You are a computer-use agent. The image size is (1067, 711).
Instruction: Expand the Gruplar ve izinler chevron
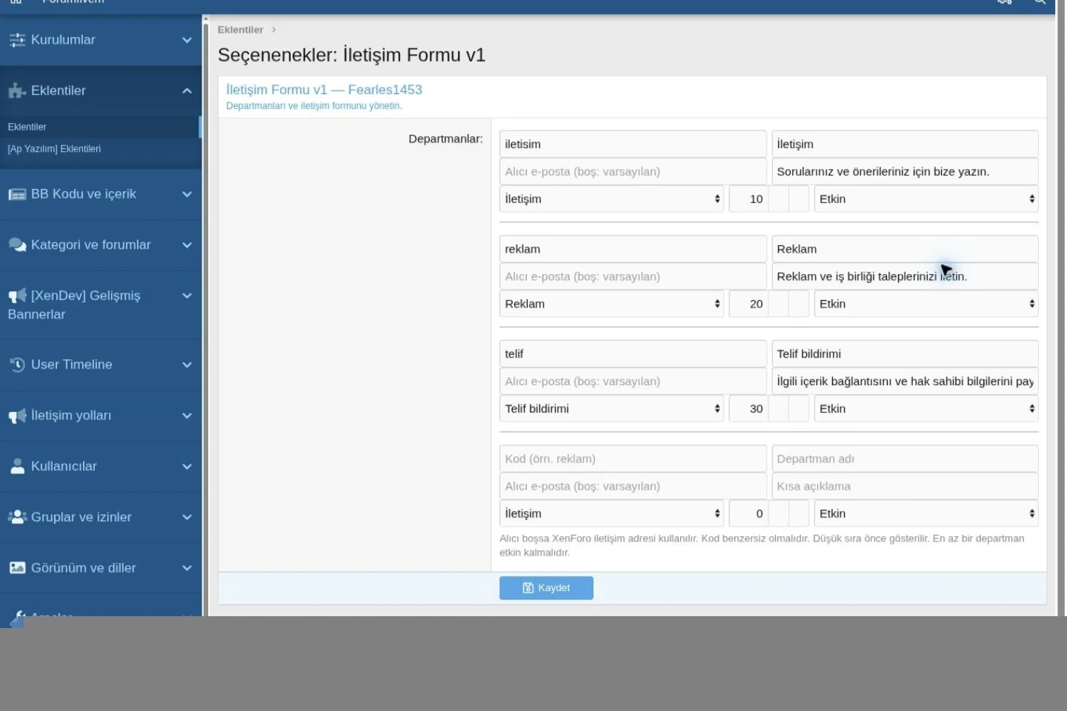point(187,517)
